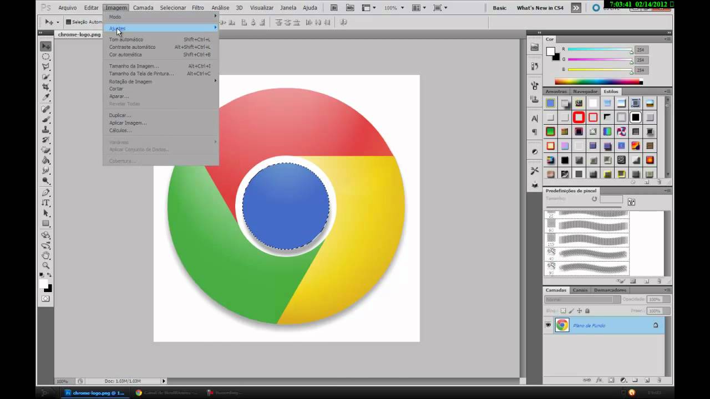Select the Crop tool
The width and height of the screenshot is (710, 399).
pos(46,87)
